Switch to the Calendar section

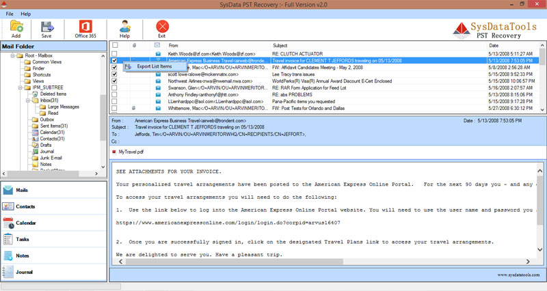54,223
